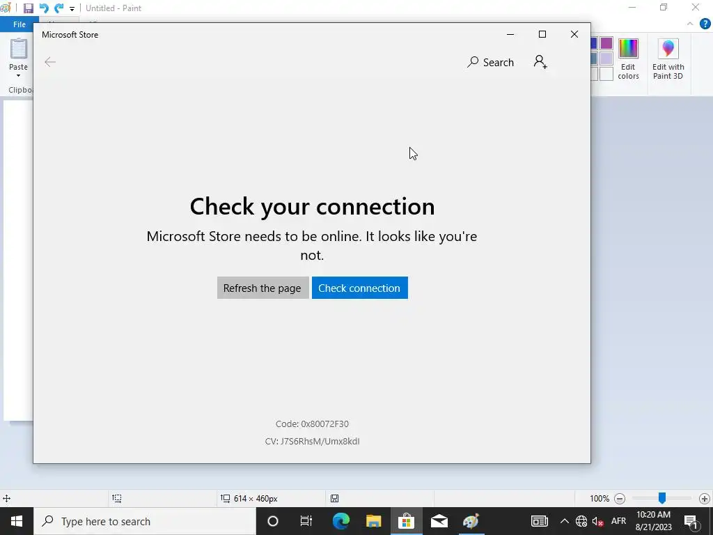Open the Mail app from the taskbar
This screenshot has width=713, height=535.
pyautogui.click(x=439, y=521)
